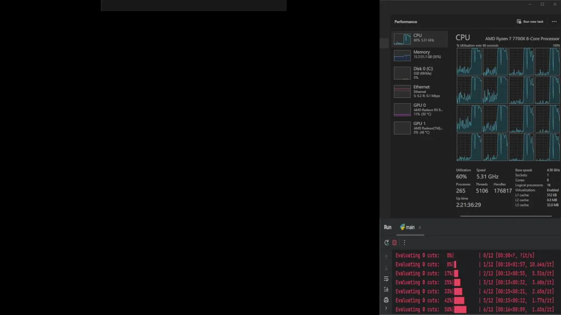Click the Virtualization Enabled entry

point(537,190)
